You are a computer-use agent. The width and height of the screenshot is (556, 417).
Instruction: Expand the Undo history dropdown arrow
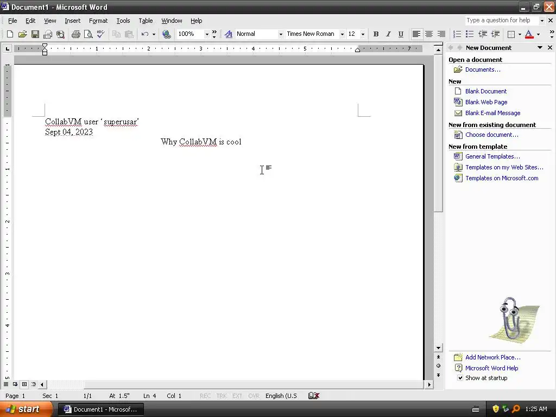pos(154,34)
